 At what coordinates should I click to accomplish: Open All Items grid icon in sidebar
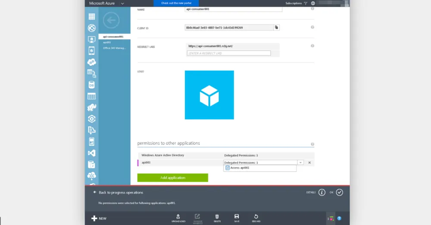coord(91,17)
